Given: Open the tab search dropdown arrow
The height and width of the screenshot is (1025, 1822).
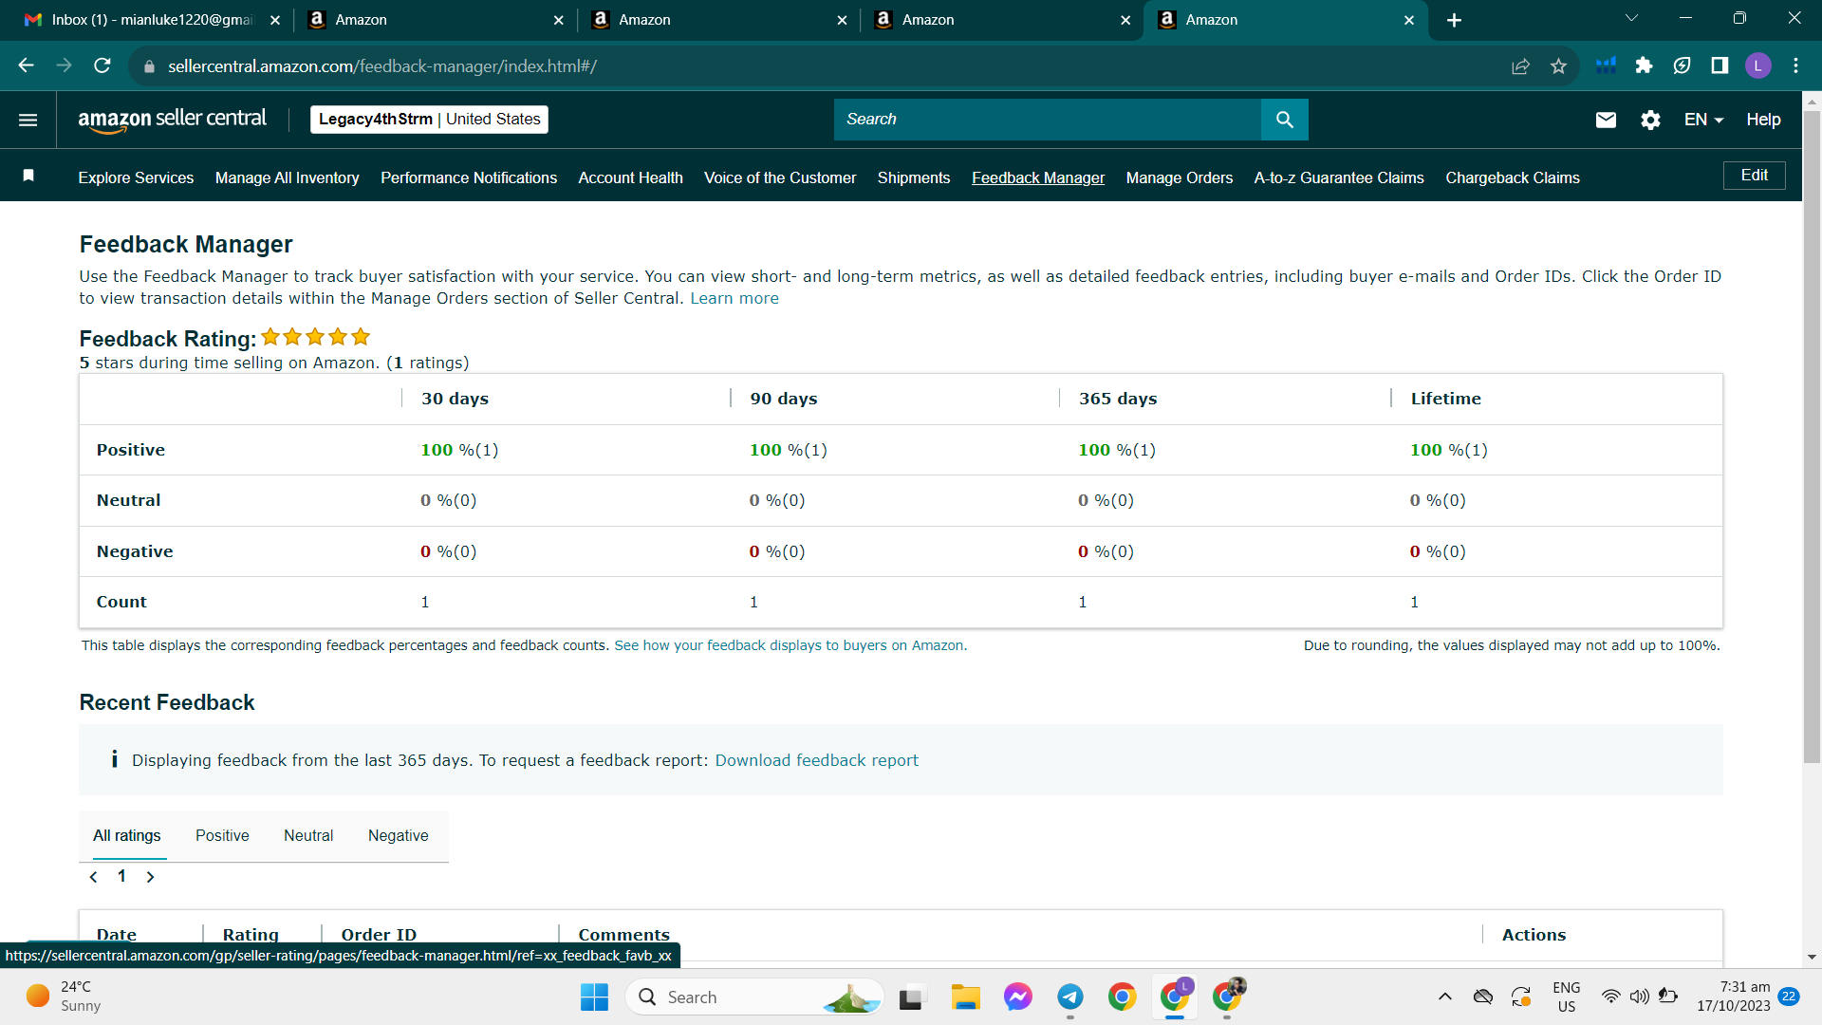Looking at the screenshot, I should click(1632, 18).
